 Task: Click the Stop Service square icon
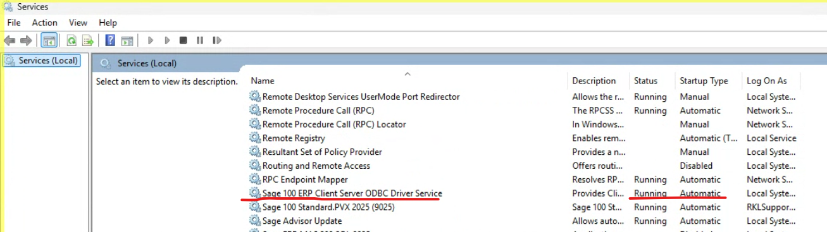tap(183, 40)
